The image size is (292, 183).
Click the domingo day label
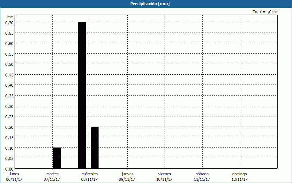point(239,174)
